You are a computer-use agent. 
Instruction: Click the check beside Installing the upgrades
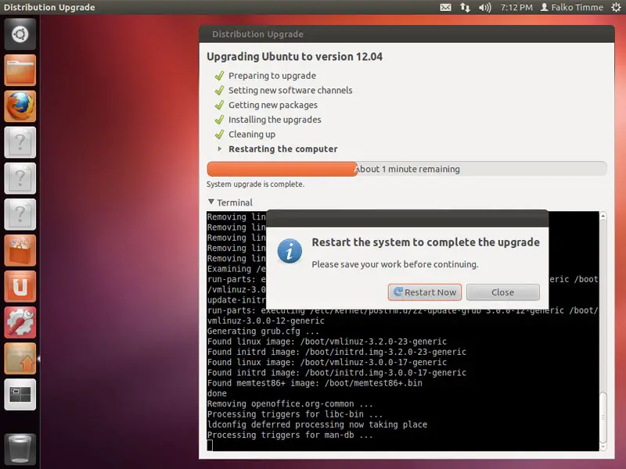pyautogui.click(x=219, y=120)
